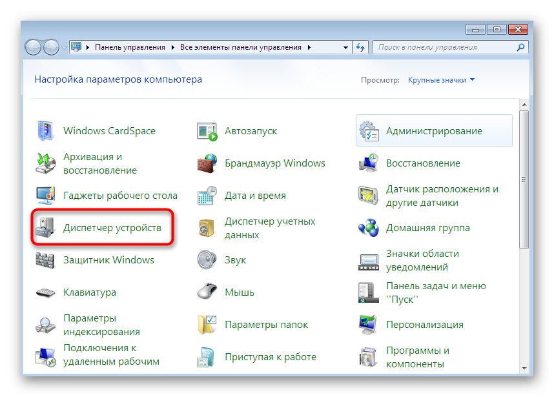Click the address bar refresh button

360,47
